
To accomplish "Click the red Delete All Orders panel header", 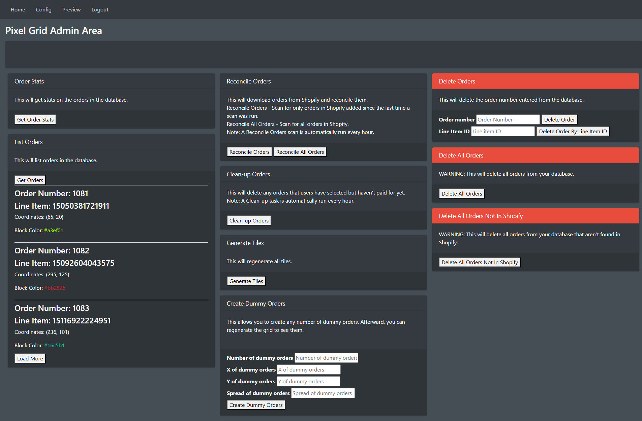I will [536, 155].
